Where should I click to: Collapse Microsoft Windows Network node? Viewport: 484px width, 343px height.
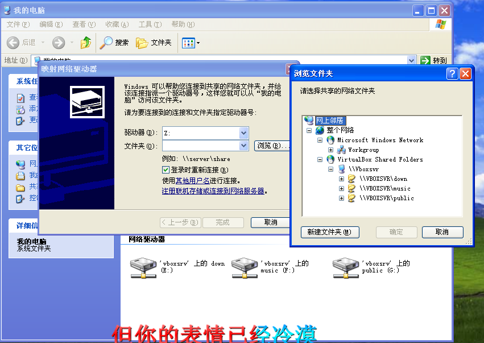(320, 140)
